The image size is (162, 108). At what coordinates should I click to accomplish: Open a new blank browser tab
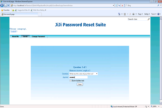pos(40,15)
